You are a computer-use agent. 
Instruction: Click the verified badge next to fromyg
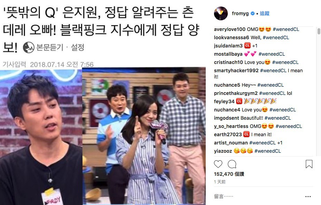[x=253, y=13]
